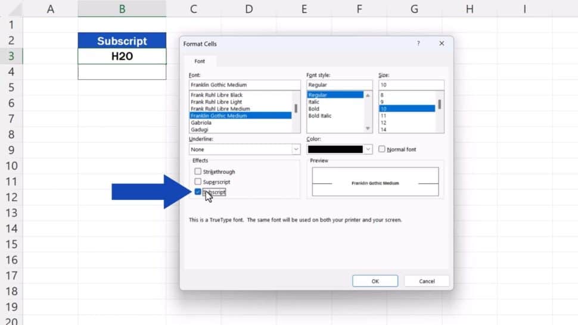Image resolution: width=578 pixels, height=325 pixels.
Task: Select Gabriola in the font list
Action: click(x=200, y=123)
